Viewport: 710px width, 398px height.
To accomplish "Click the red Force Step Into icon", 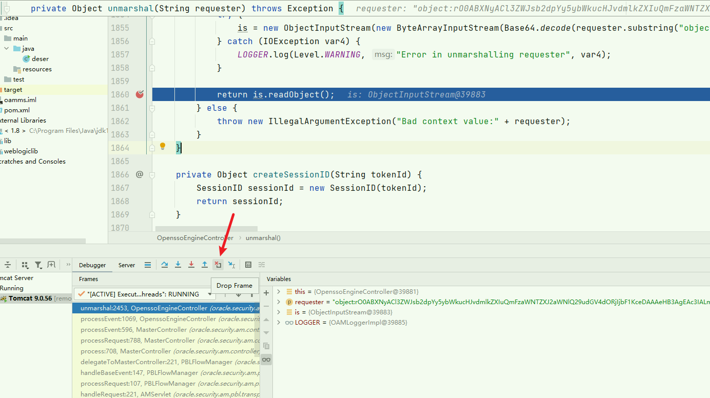I will (191, 265).
